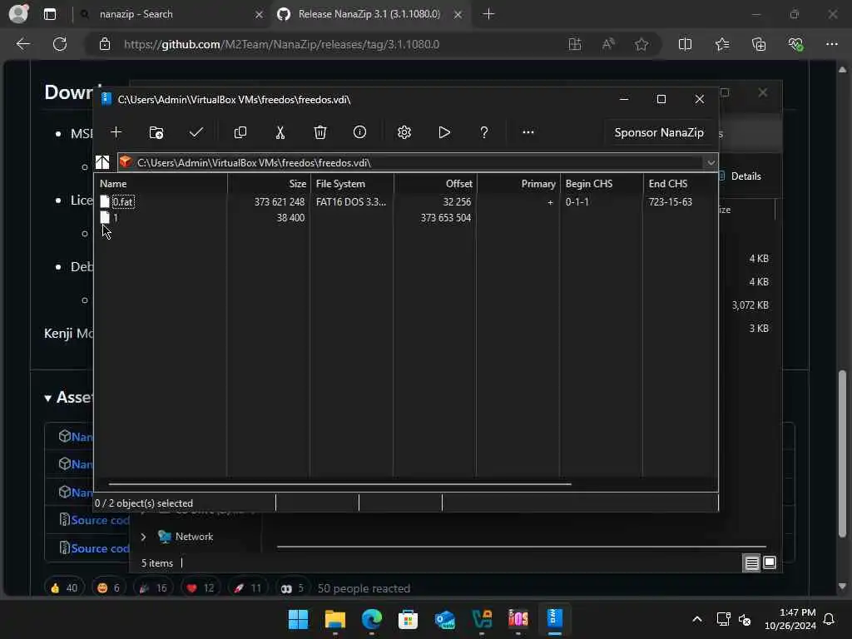852x639 pixels.
Task: Open the tab actions menu icon
Action: (50, 14)
